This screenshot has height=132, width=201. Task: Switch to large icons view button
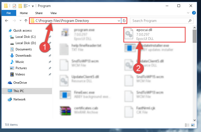coord(193,125)
